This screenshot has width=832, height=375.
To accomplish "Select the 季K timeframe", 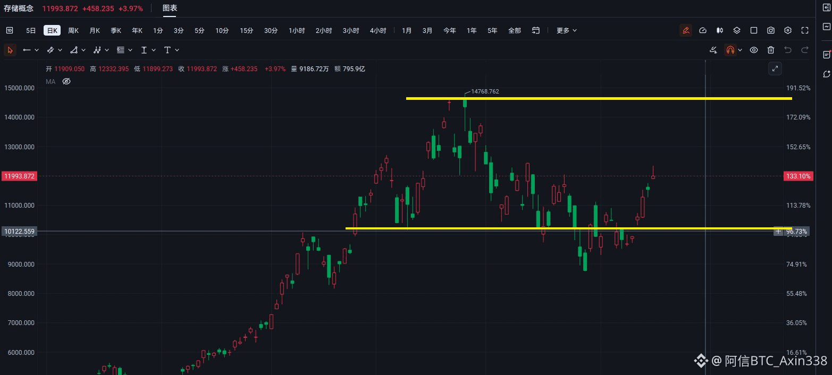I will [x=116, y=30].
